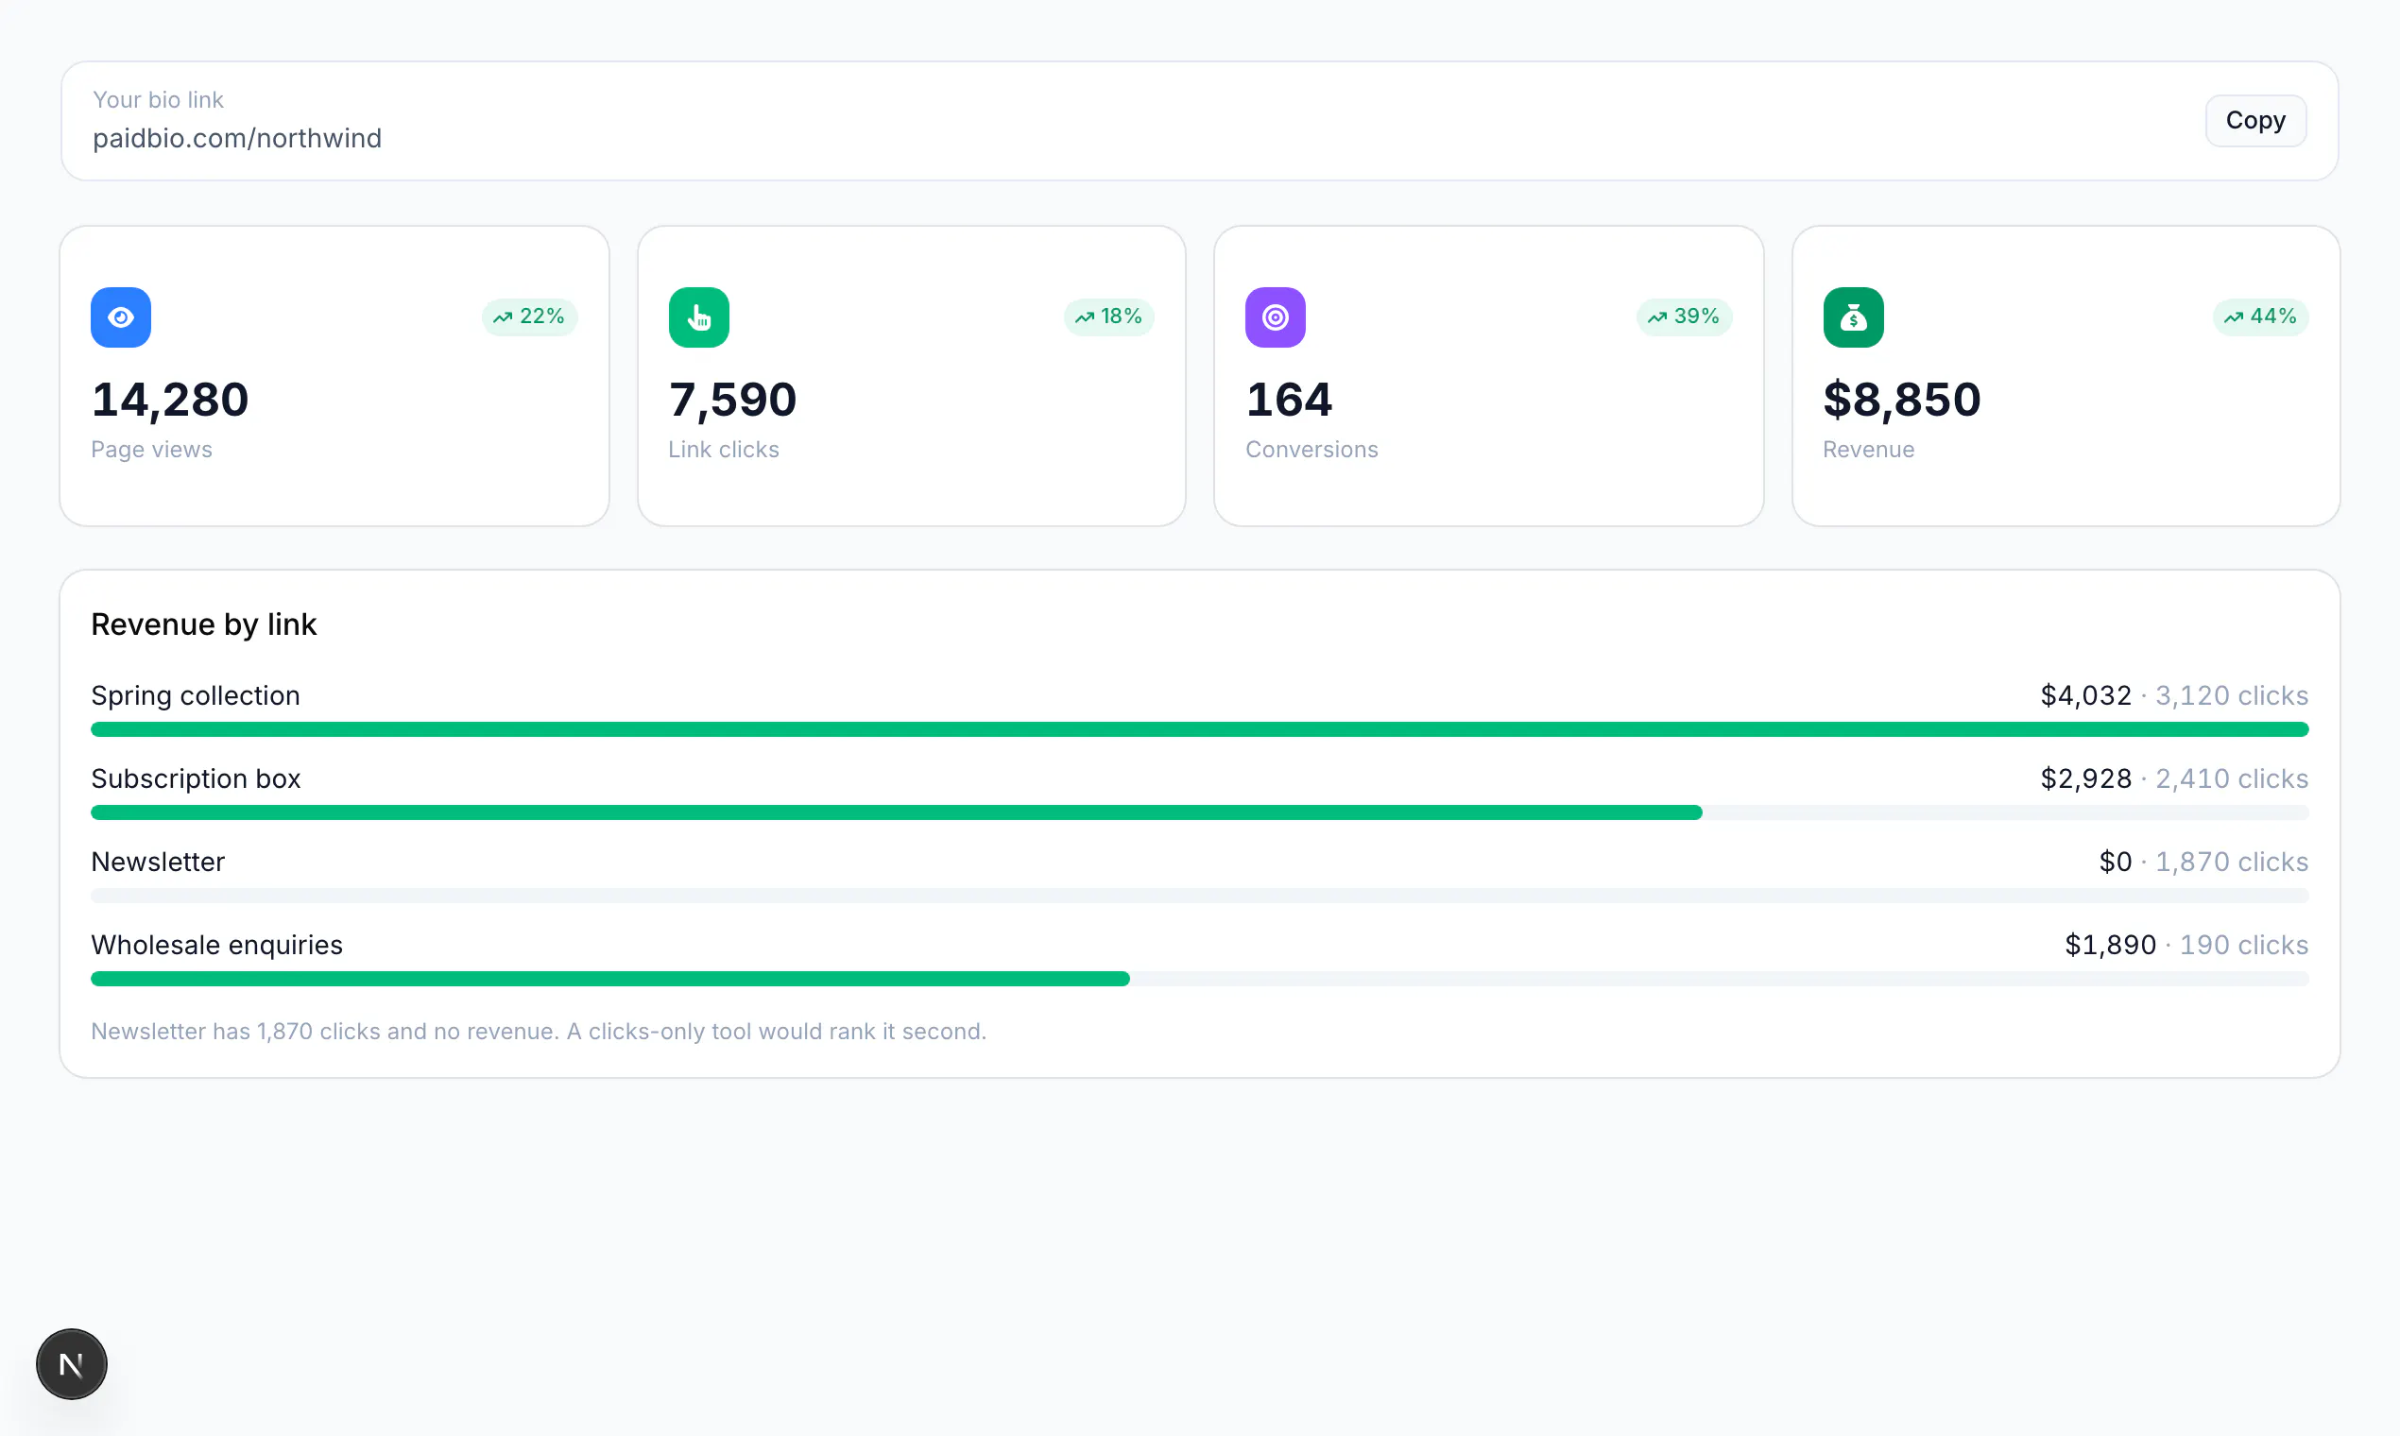Click the Wholesale enquiries revenue bar
The image size is (2400, 1436).
(x=609, y=980)
